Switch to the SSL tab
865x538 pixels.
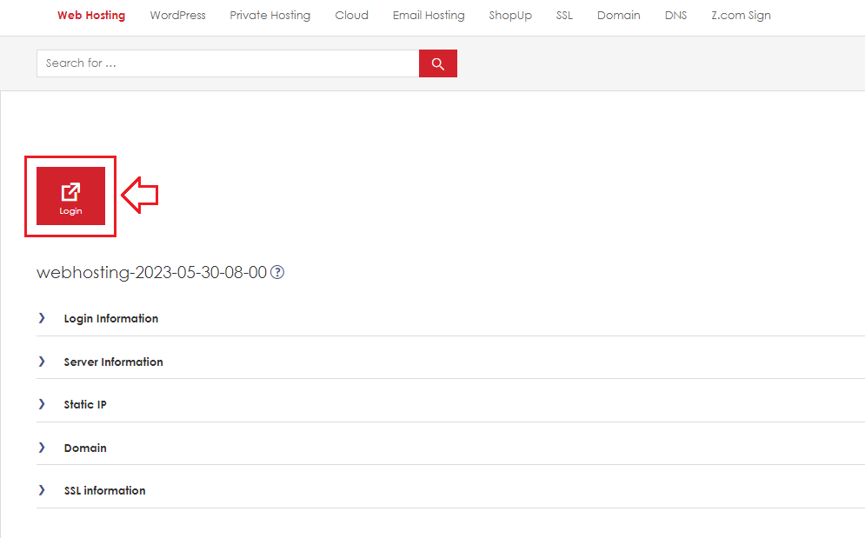(x=564, y=16)
